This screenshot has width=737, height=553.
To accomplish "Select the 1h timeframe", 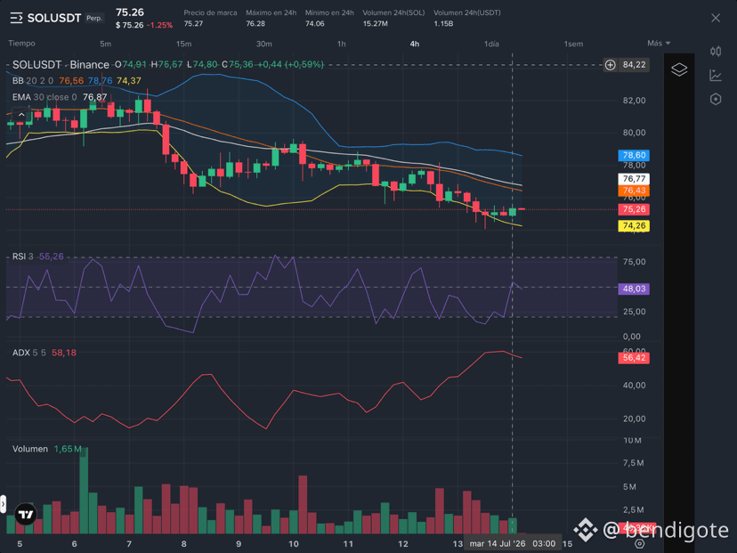I will [x=341, y=44].
